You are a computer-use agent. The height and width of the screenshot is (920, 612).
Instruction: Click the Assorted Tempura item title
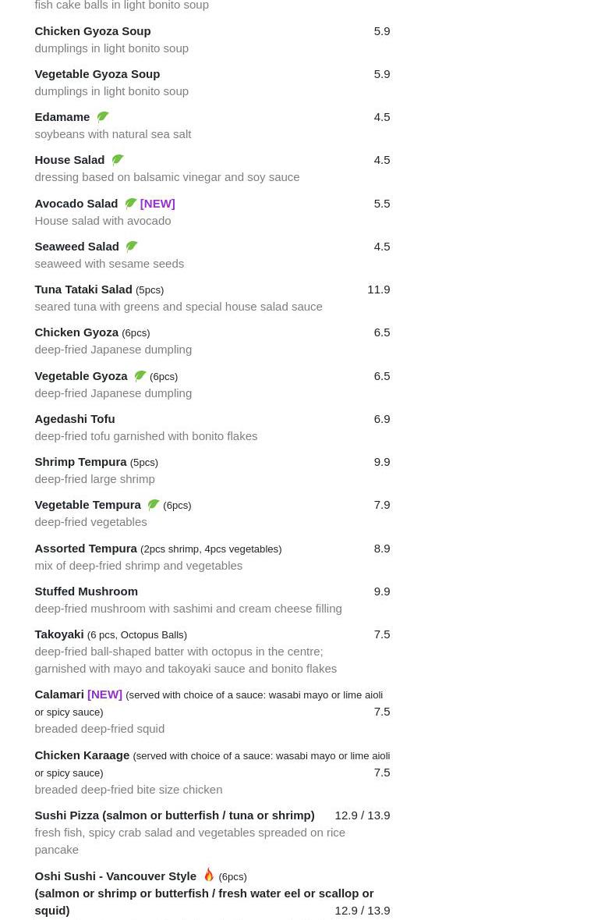86,549
